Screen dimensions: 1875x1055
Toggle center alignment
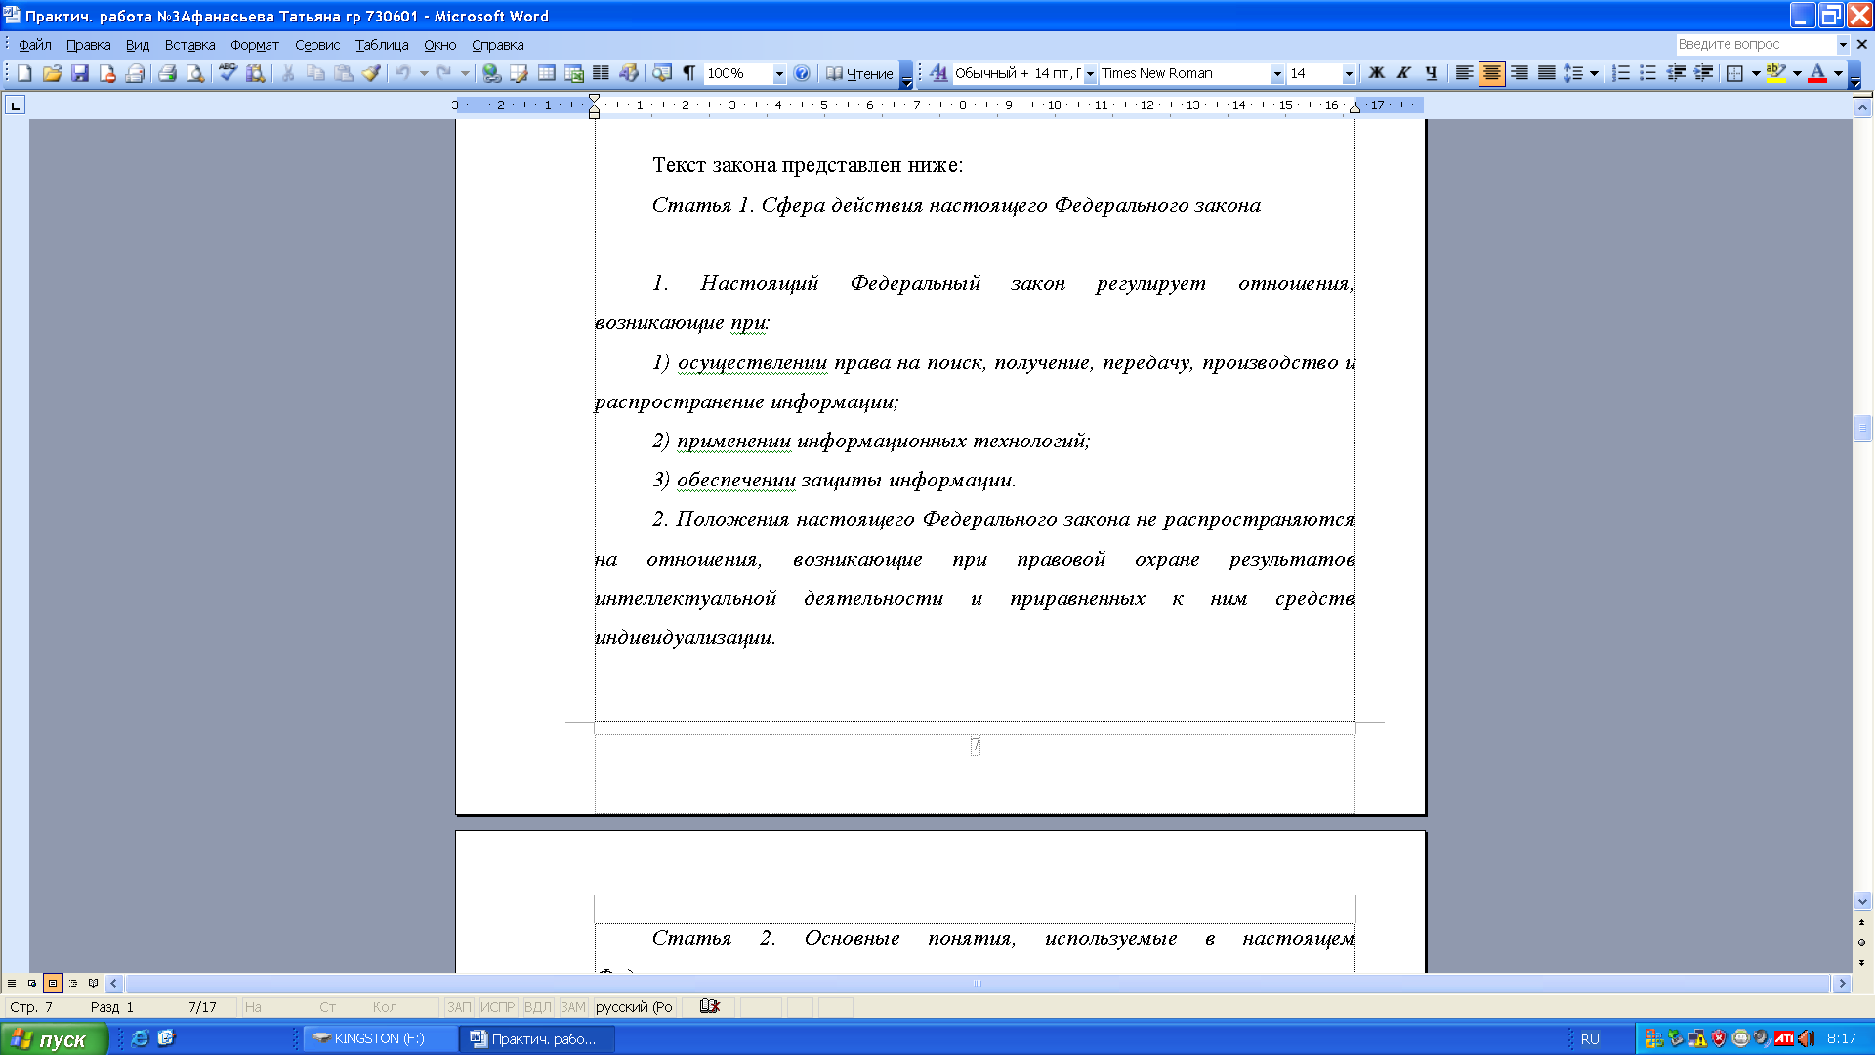pos(1492,73)
